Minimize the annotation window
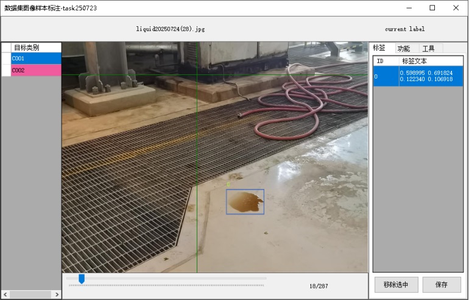 [x=409, y=8]
